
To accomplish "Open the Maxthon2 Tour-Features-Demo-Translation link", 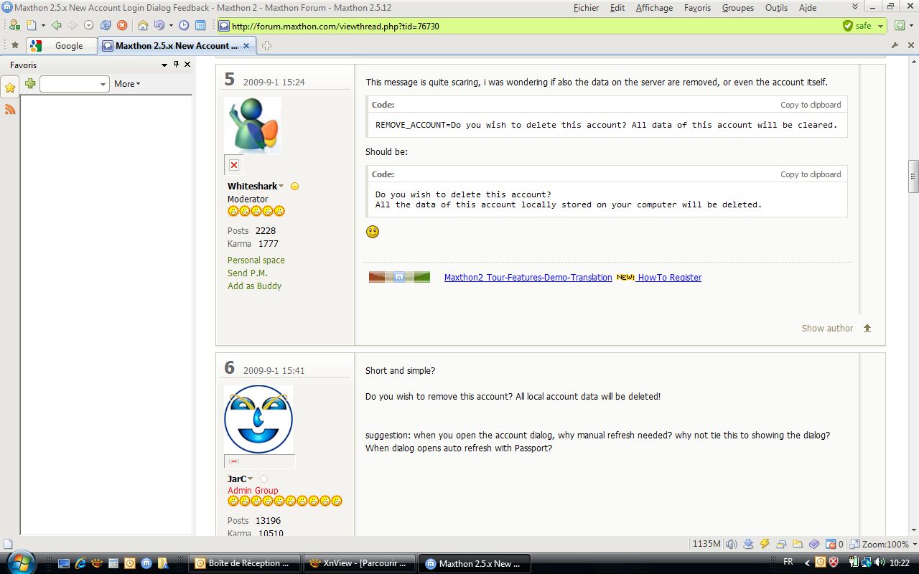I will point(528,278).
